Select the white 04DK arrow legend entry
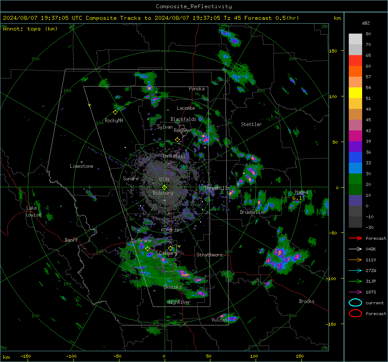The height and width of the screenshot is (362, 388). point(355,249)
